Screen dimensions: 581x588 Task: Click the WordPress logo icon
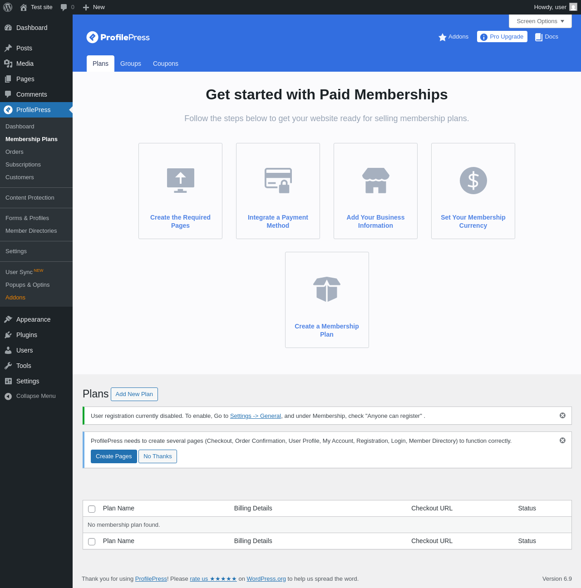pyautogui.click(x=8, y=7)
